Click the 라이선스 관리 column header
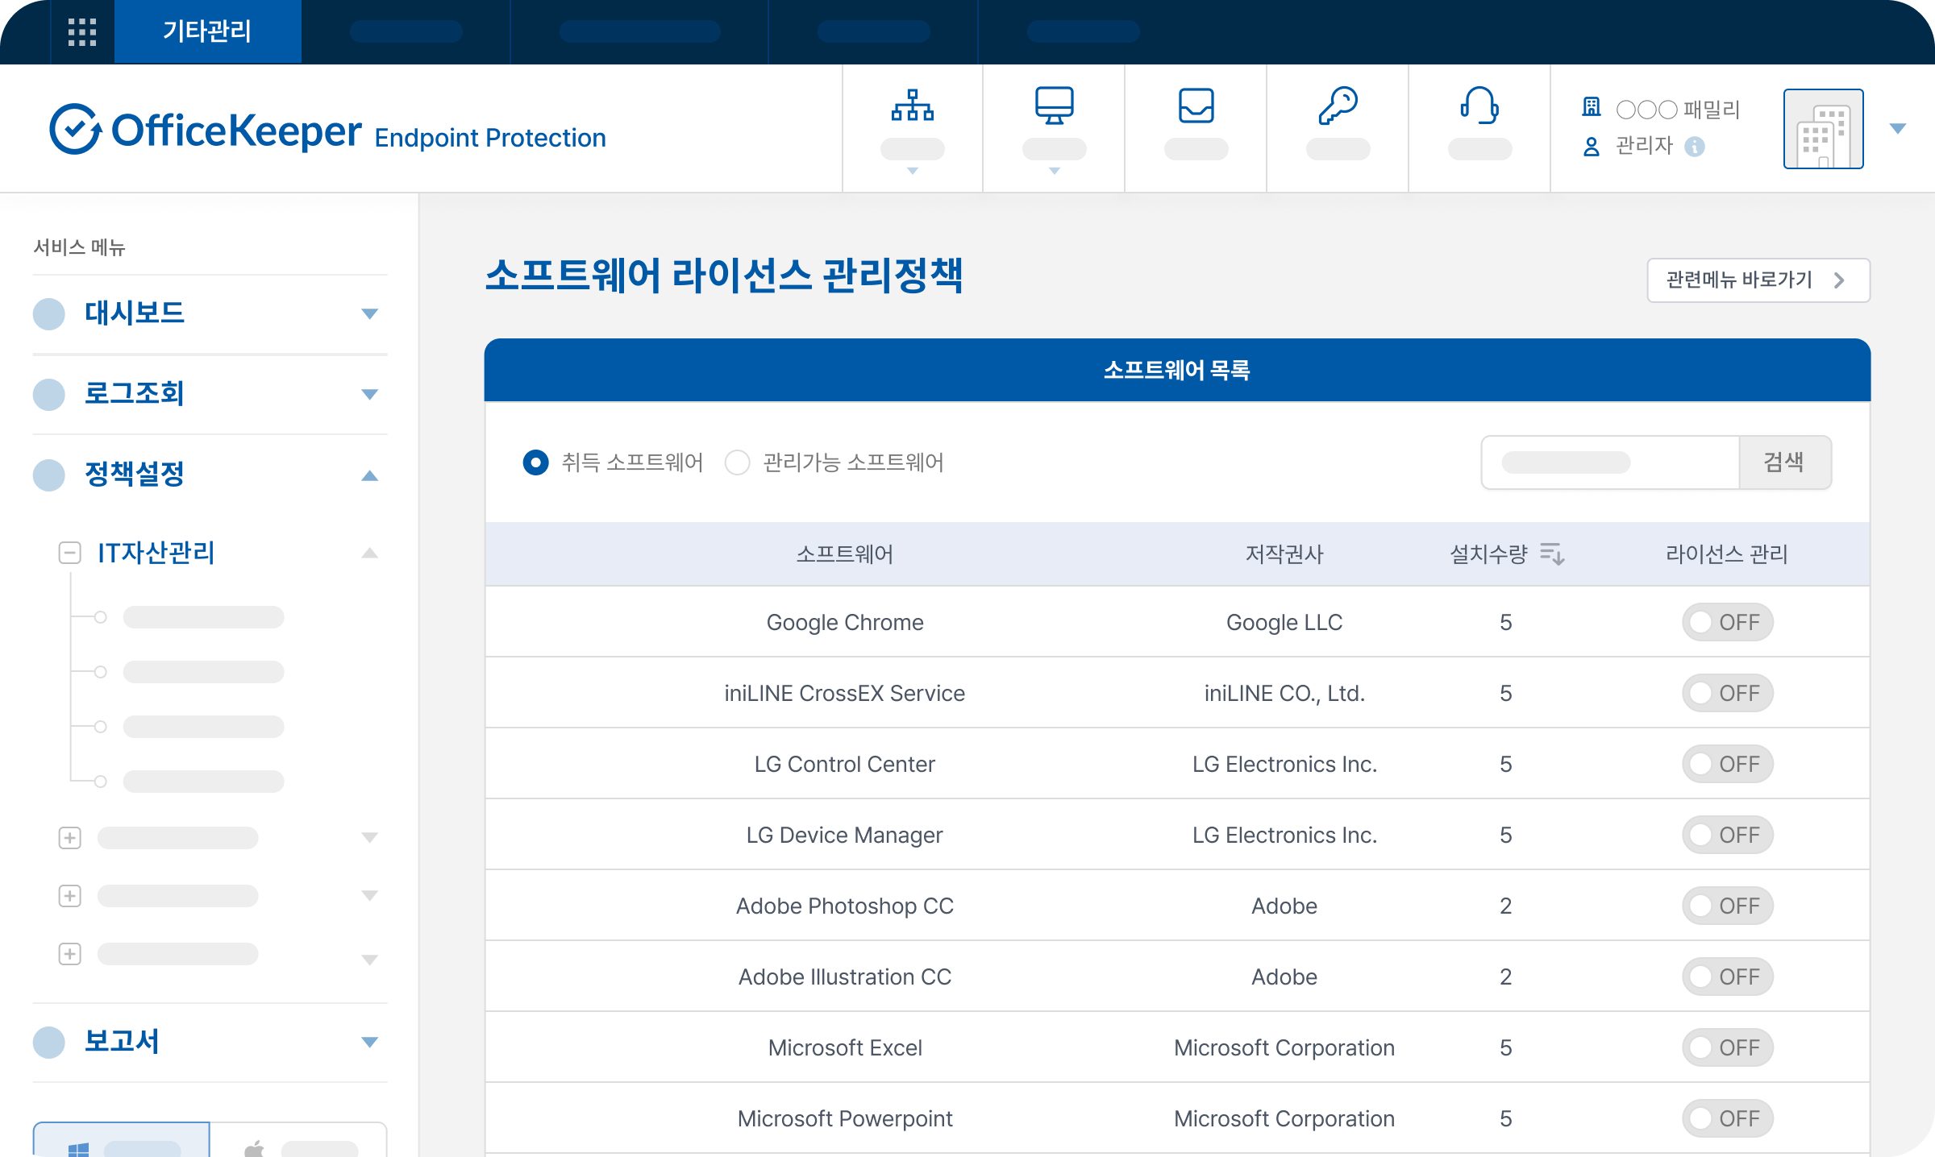The height and width of the screenshot is (1157, 1935). (x=1727, y=554)
